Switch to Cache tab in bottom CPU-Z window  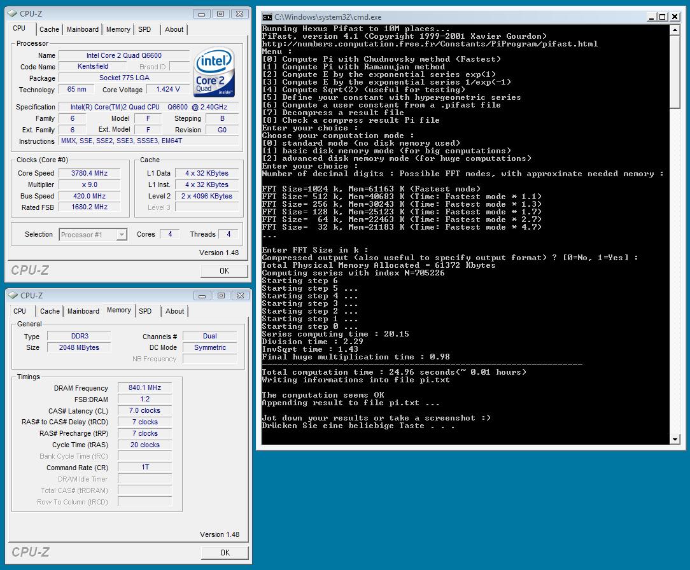click(50, 311)
